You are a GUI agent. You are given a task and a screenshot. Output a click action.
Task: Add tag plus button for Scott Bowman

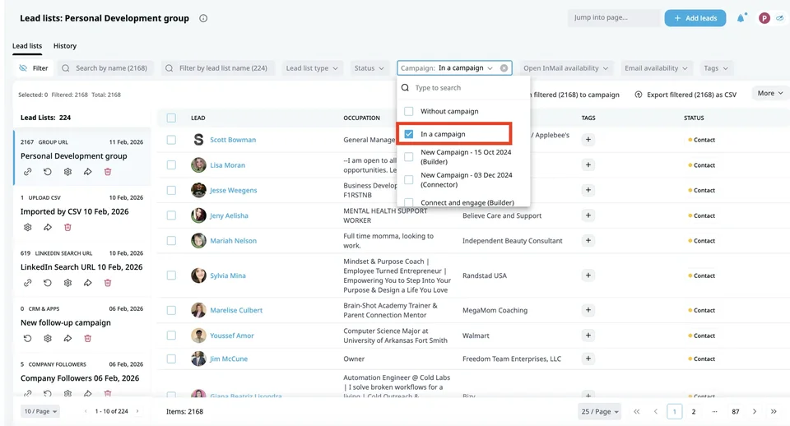tap(588, 140)
